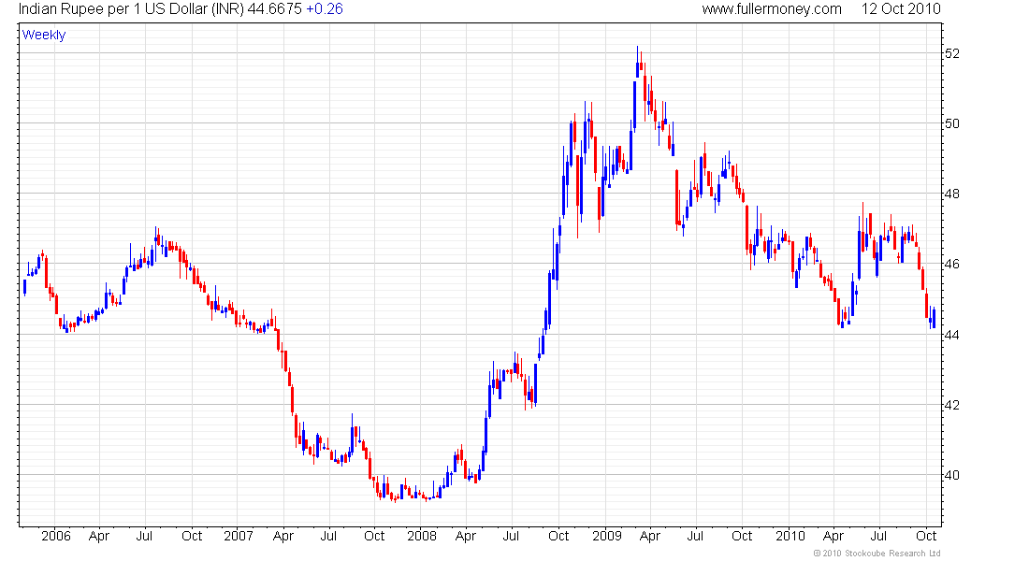The width and height of the screenshot is (1029, 561).
Task: Click the change value +0.26
Action: coord(325,9)
